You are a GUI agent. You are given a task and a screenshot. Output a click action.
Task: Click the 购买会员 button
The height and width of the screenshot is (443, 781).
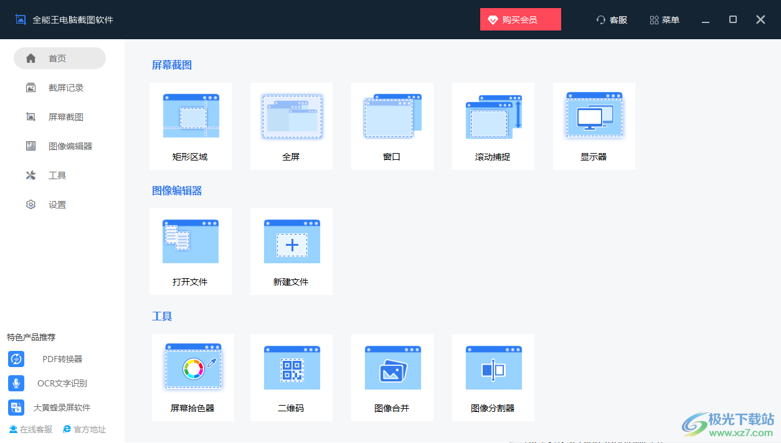[521, 19]
